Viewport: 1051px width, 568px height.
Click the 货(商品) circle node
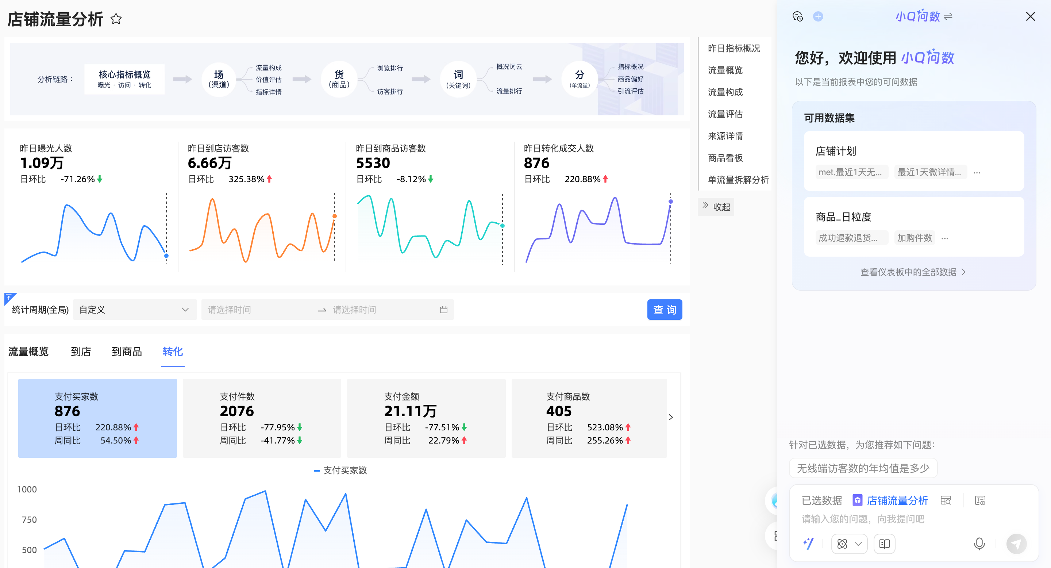click(x=339, y=79)
